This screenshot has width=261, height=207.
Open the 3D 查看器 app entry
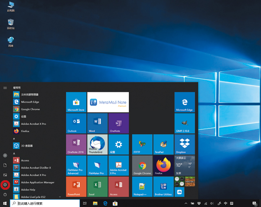coord(37,146)
